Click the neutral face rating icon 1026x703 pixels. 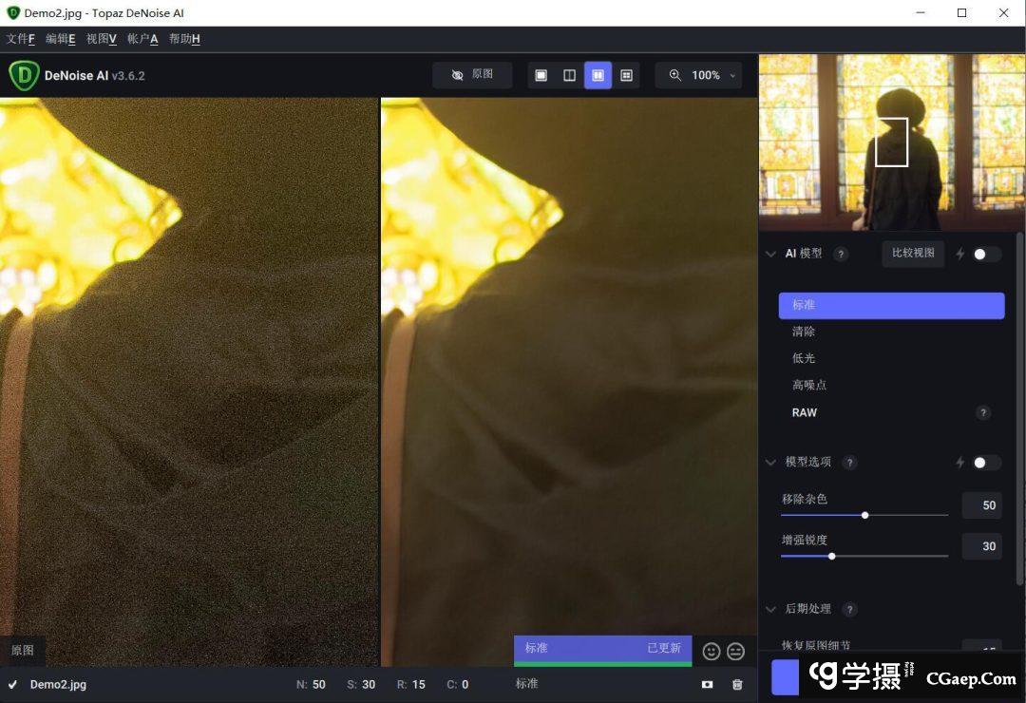[736, 651]
